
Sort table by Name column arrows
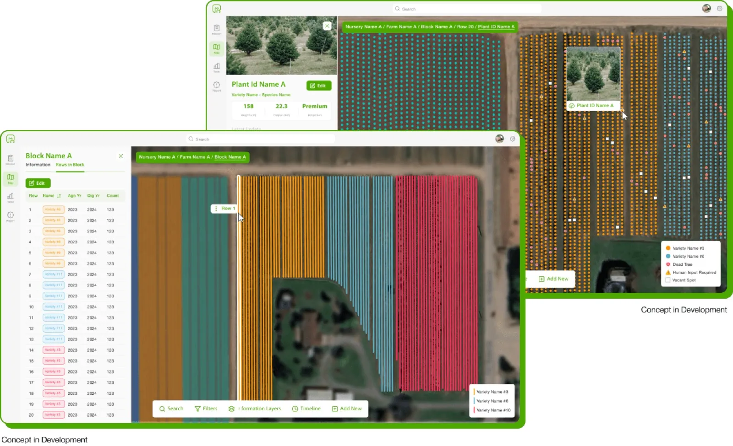[59, 196]
